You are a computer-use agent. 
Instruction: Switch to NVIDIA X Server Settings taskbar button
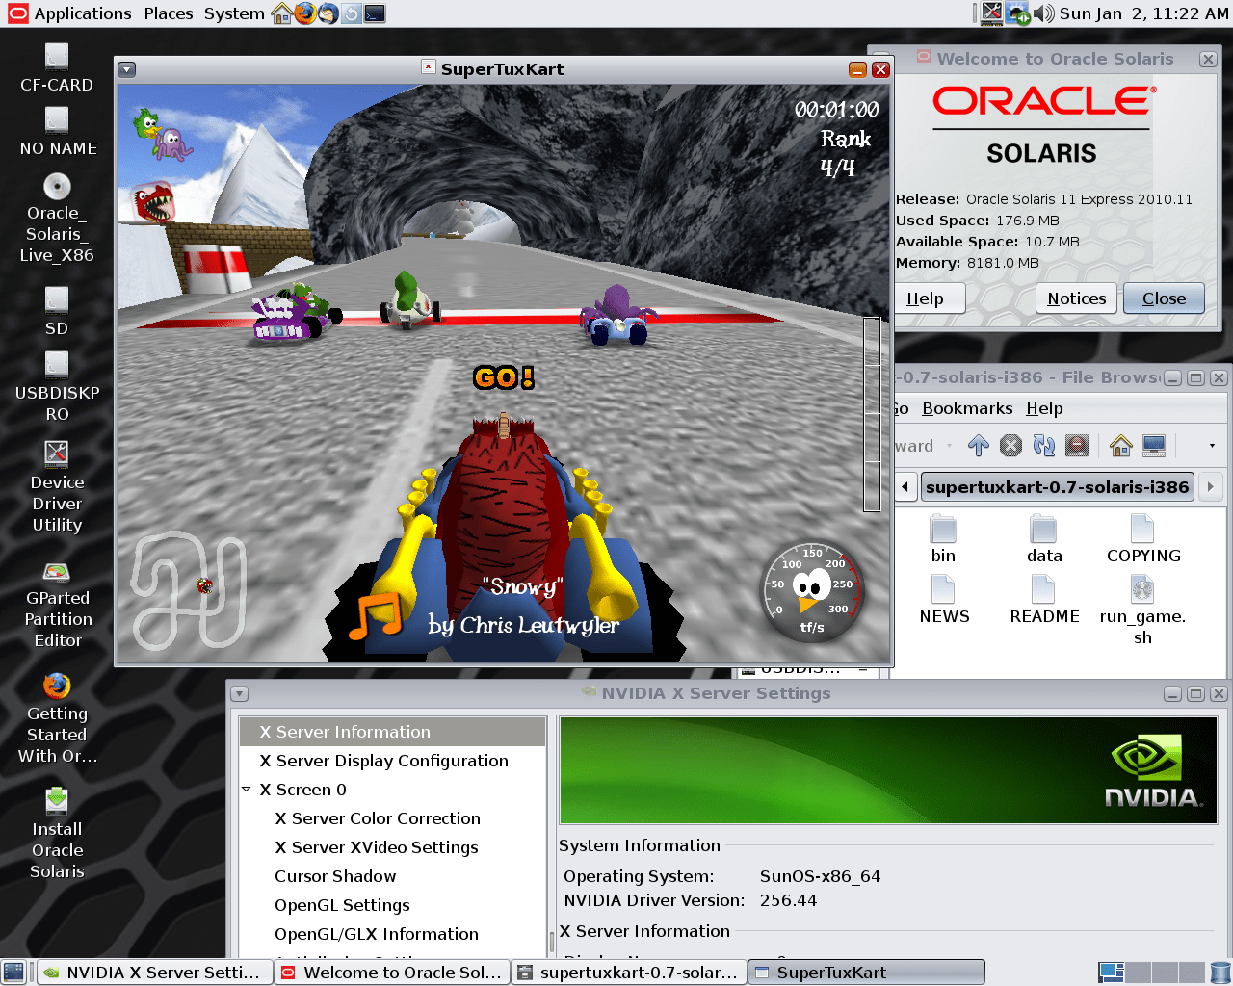pyautogui.click(x=153, y=973)
